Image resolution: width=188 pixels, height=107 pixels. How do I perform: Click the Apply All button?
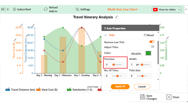coord(120,87)
